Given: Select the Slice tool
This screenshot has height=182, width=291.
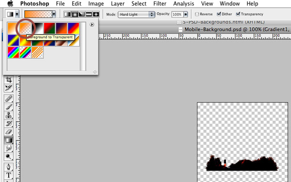Looking at the screenshot, I should click(x=9, y=88).
